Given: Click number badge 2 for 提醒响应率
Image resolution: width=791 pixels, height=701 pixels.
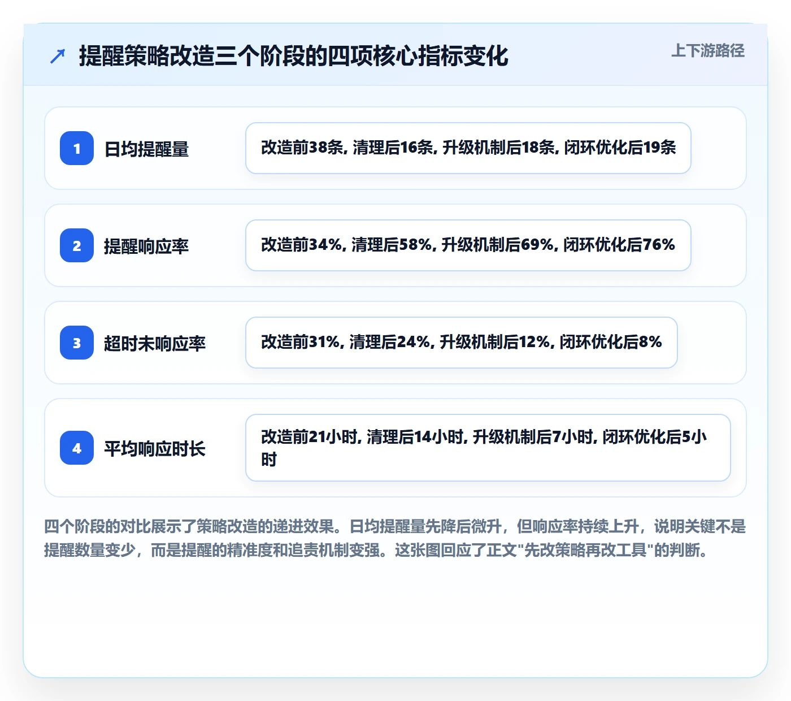Looking at the screenshot, I should 77,245.
